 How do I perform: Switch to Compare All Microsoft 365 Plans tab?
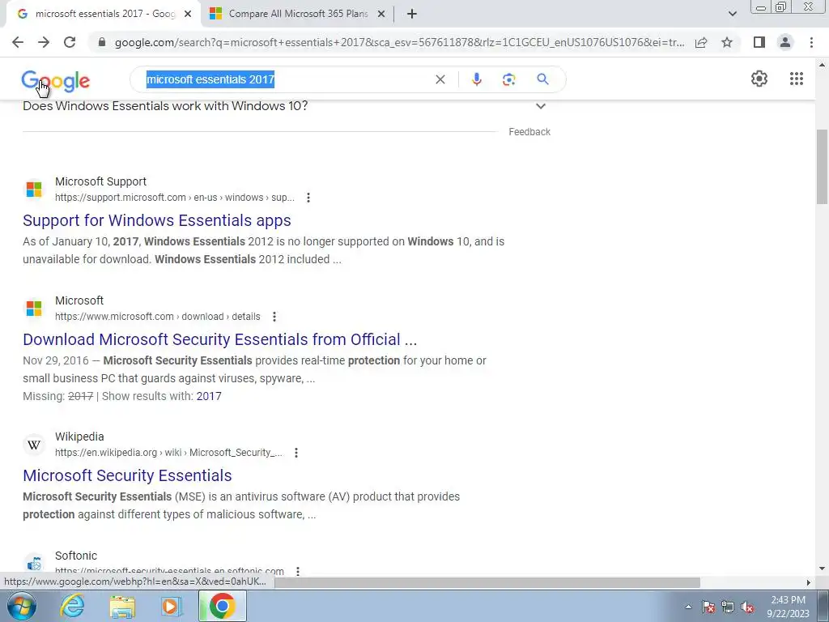coord(298,14)
